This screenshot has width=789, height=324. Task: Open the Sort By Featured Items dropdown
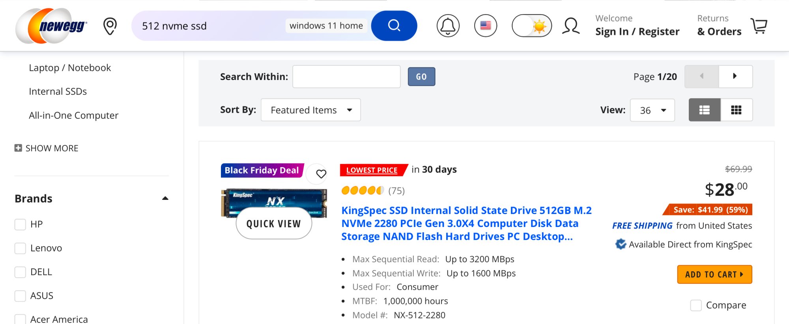(310, 110)
